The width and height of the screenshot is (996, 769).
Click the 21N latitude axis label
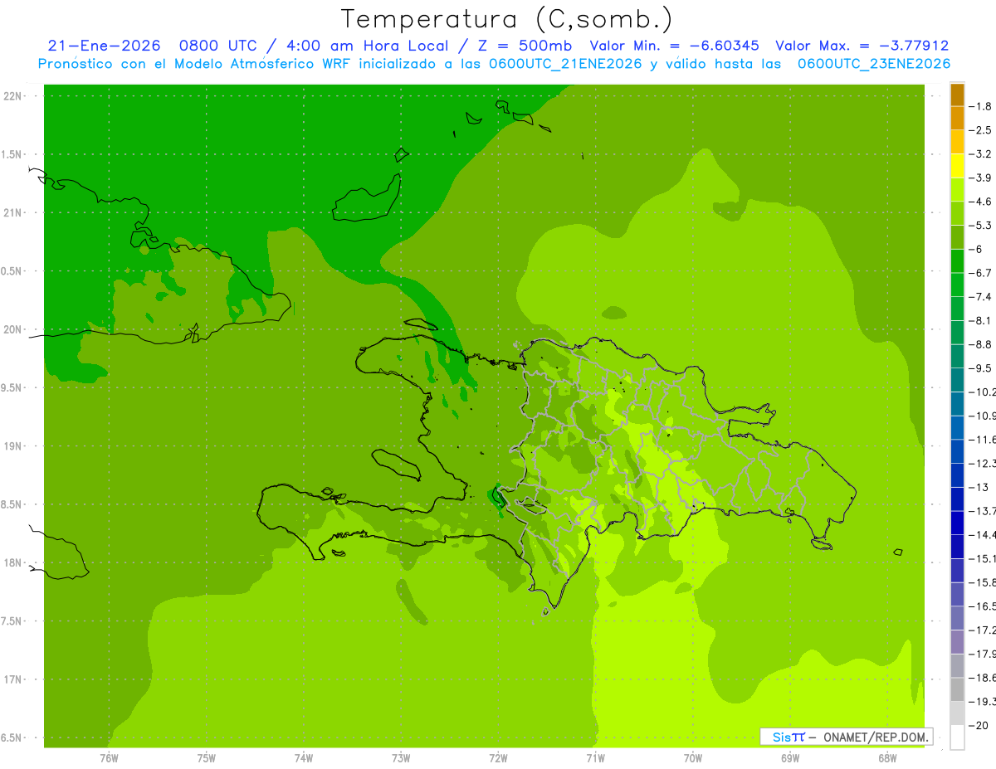click(x=13, y=212)
